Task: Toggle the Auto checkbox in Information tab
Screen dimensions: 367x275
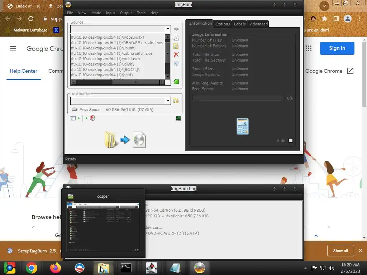Action: click(291, 140)
